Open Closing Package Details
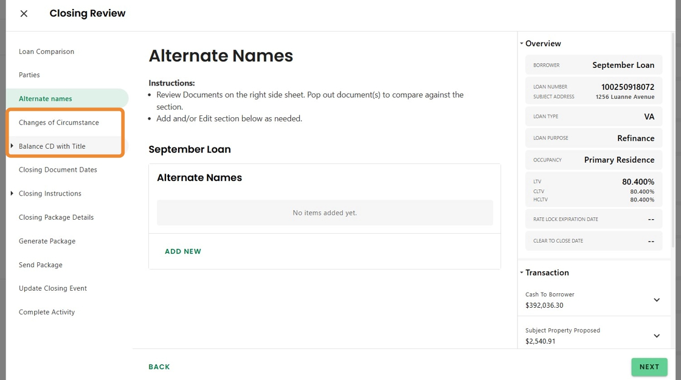This screenshot has width=681, height=380. tap(56, 217)
